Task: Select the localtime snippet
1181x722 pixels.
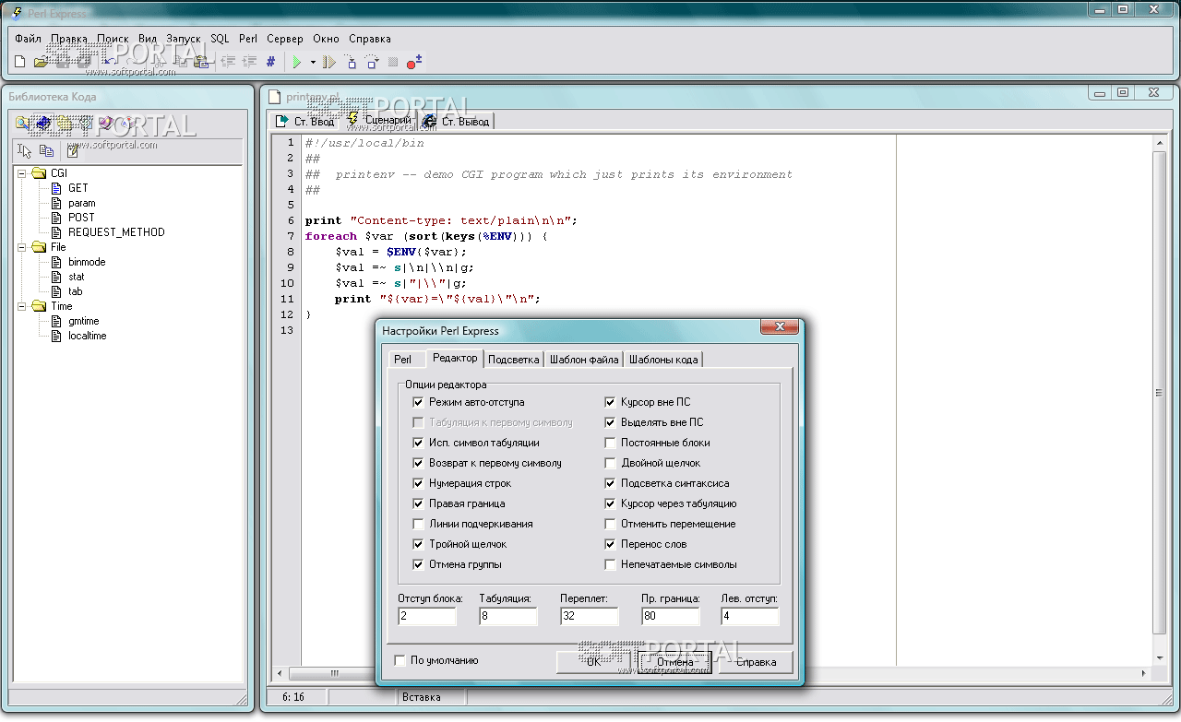Action: pyautogui.click(x=88, y=336)
